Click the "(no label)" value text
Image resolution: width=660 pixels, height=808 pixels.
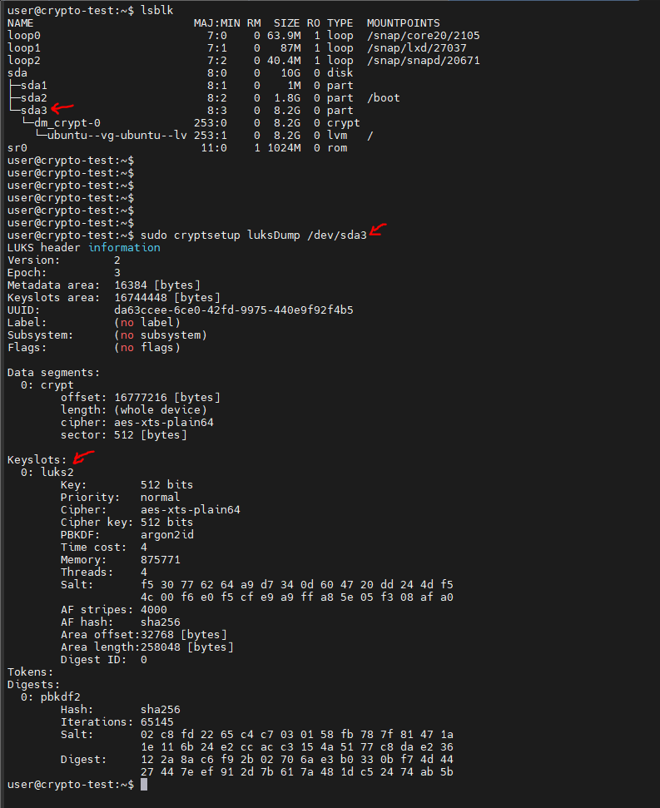coord(146,322)
